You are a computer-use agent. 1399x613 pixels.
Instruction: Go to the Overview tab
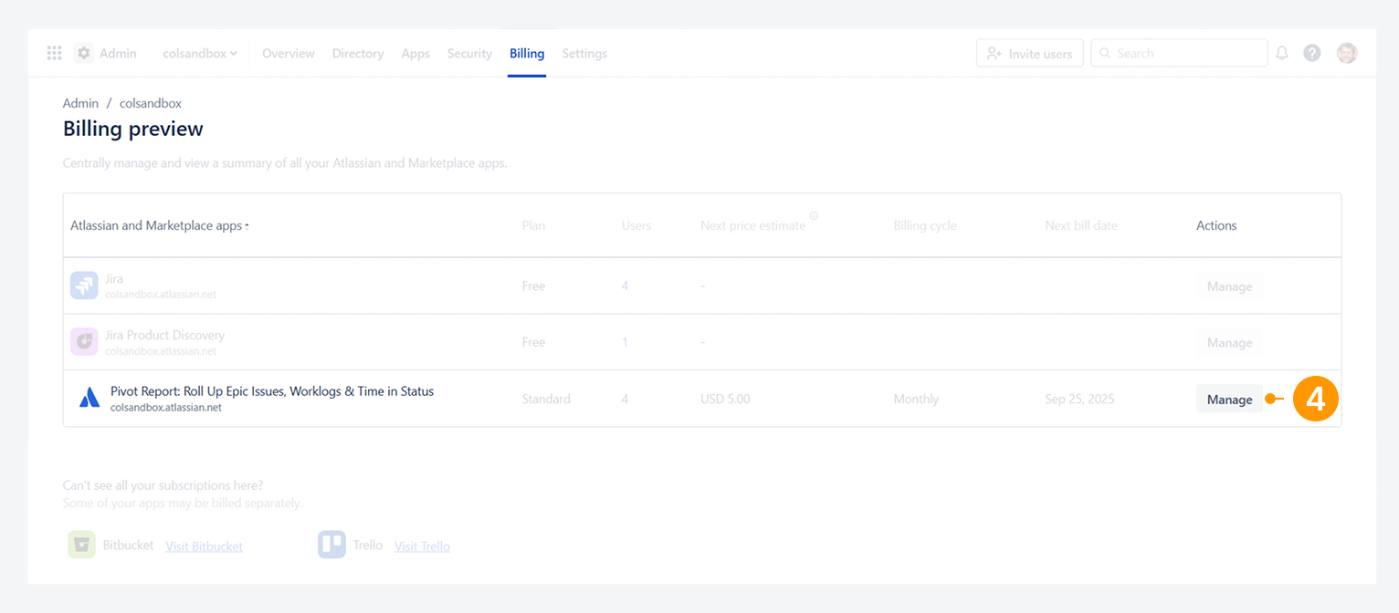coord(289,53)
